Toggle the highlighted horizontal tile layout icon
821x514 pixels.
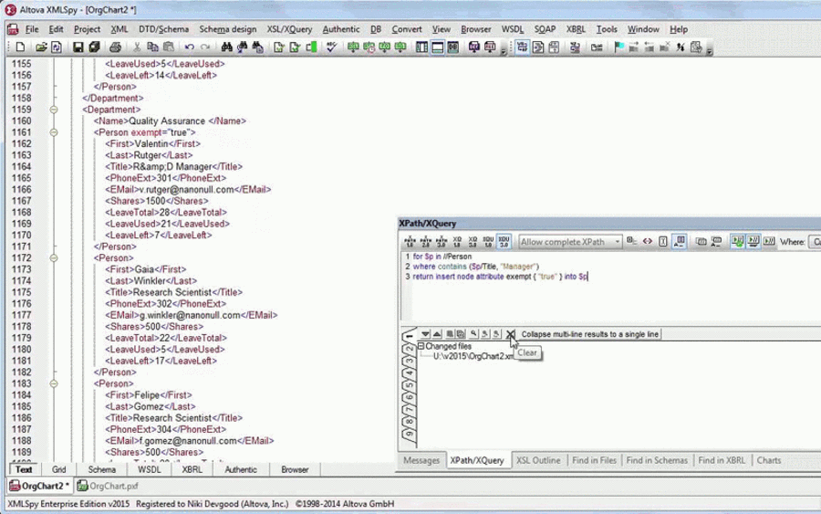438,47
